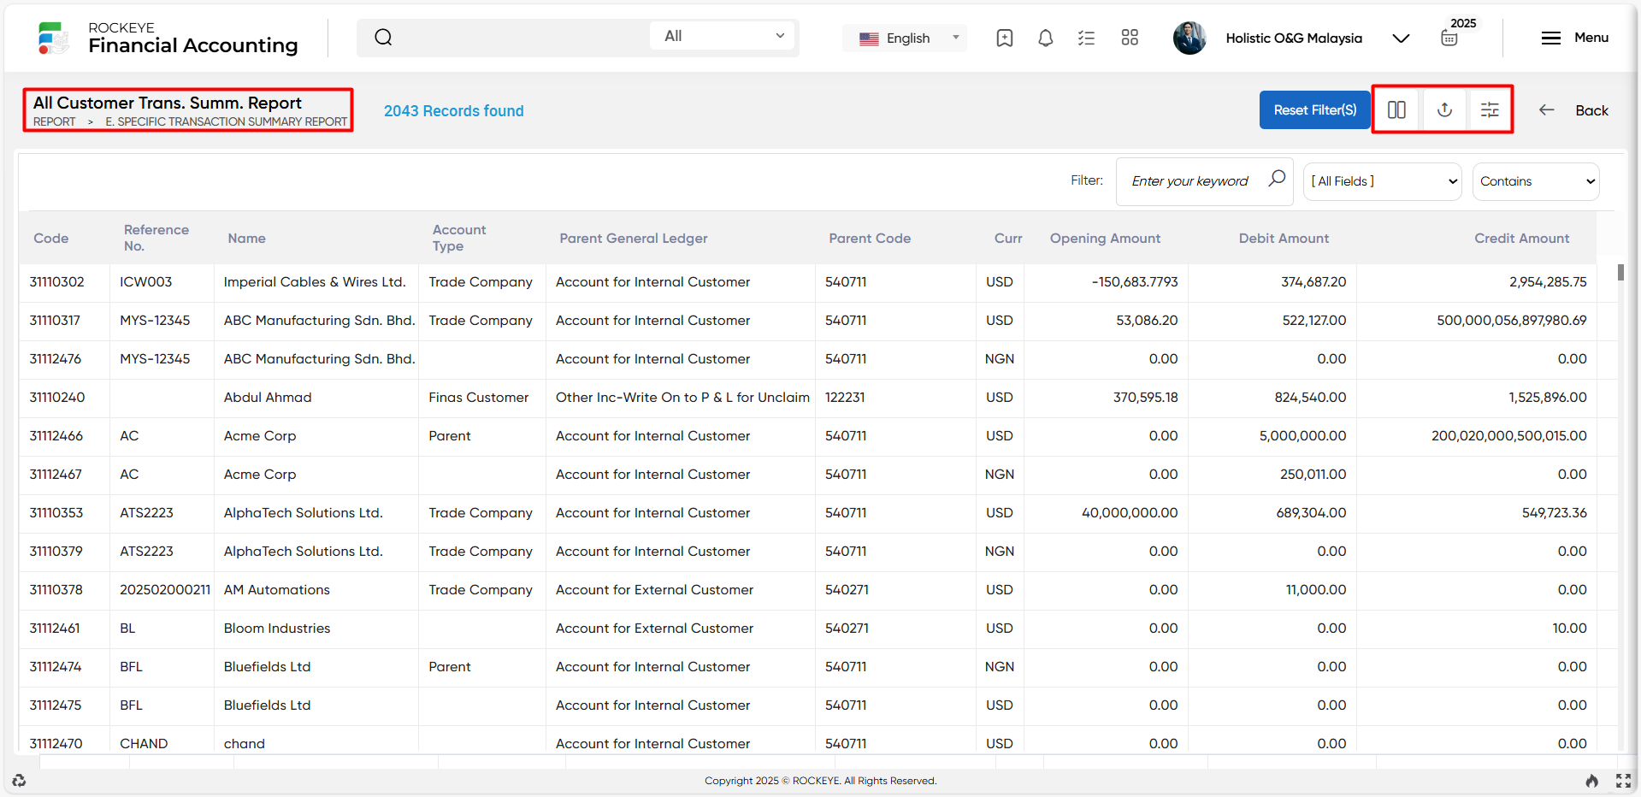This screenshot has width=1641, height=797.
Task: Focus the Enter your keyword field
Action: [1189, 181]
